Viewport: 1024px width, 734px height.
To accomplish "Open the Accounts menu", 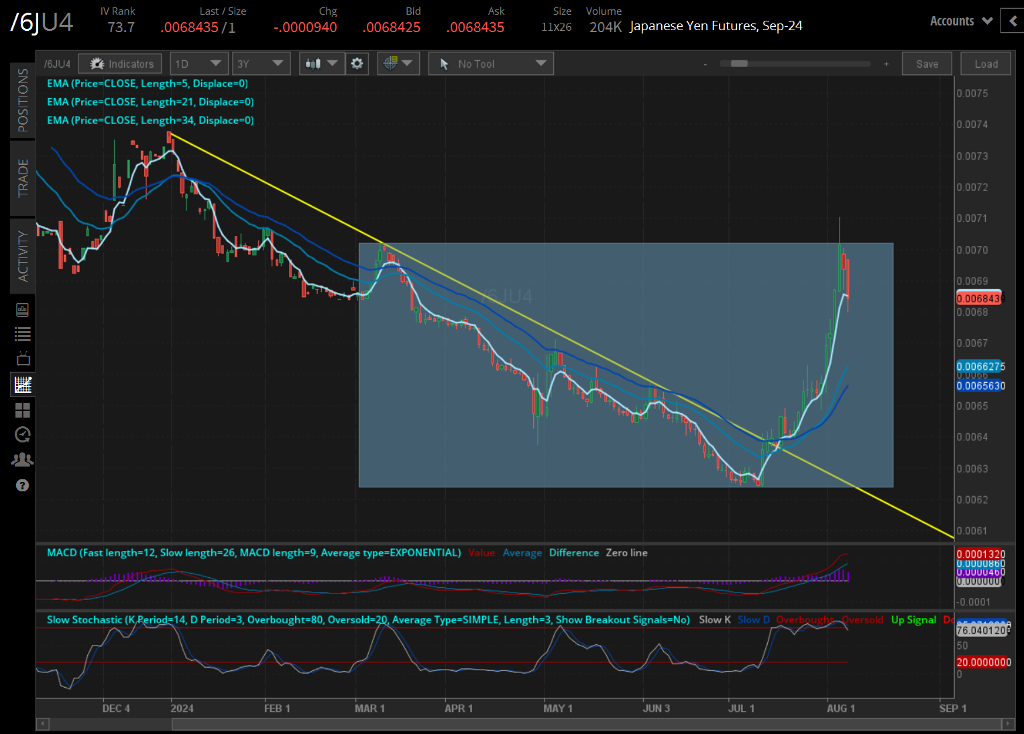I will [960, 21].
